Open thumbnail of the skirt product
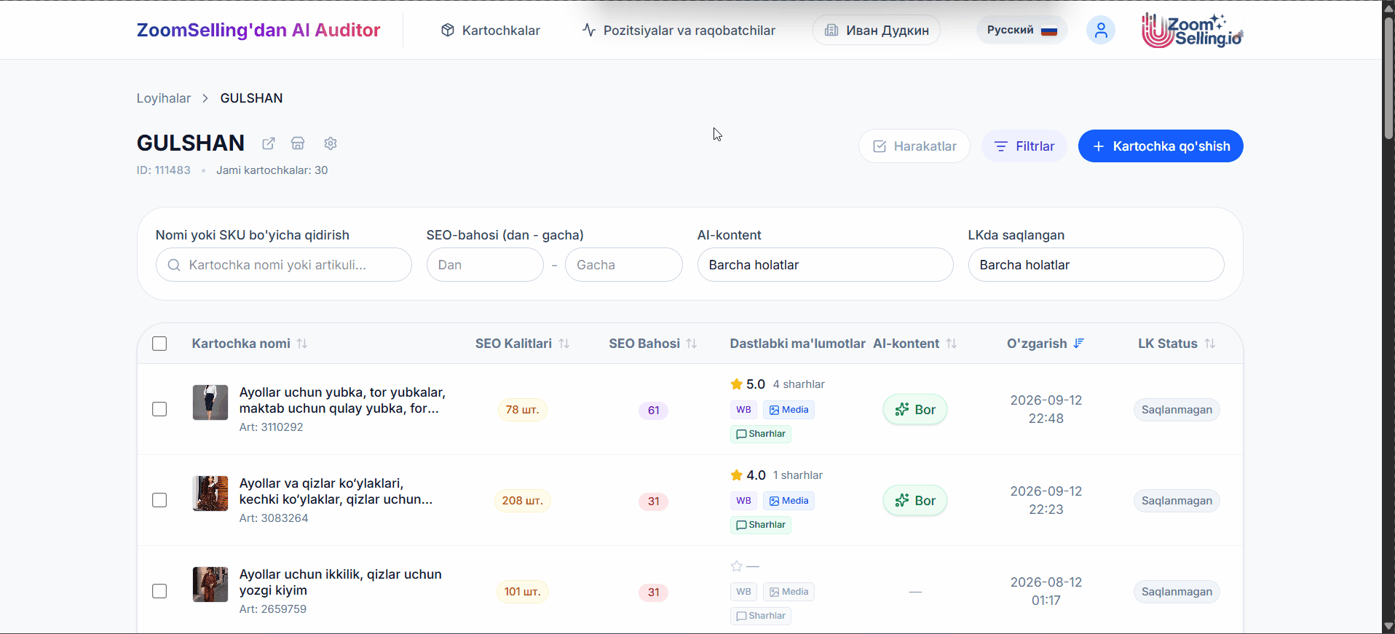The height and width of the screenshot is (634, 1395). point(210,403)
